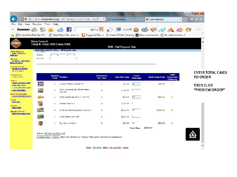Click the Logout footer link

coord(125,147)
